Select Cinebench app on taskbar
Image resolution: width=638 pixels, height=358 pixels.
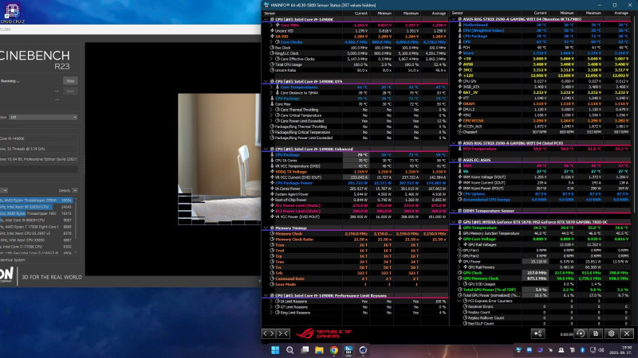click(363, 350)
